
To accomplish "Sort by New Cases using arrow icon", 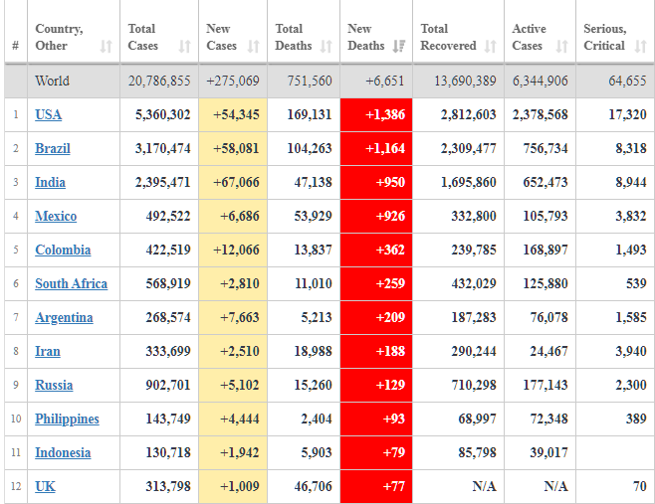I will tap(253, 46).
